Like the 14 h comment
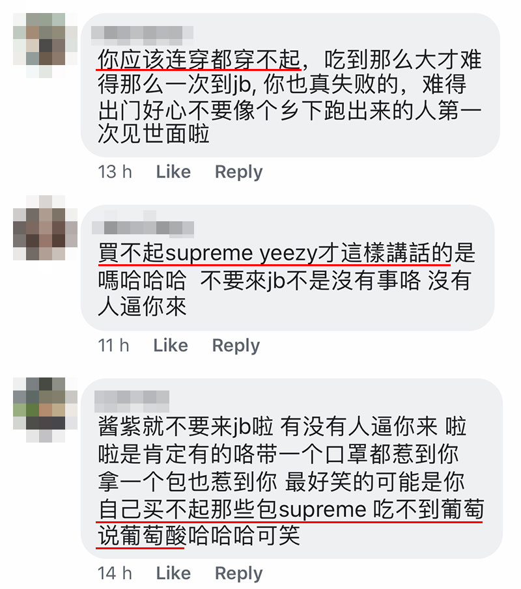The image size is (521, 589). tap(173, 573)
